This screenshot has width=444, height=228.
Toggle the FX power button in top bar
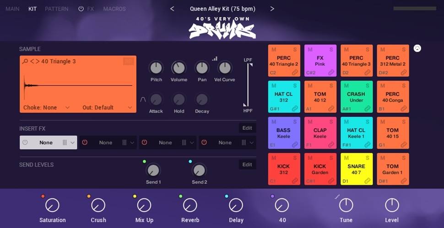(81, 9)
